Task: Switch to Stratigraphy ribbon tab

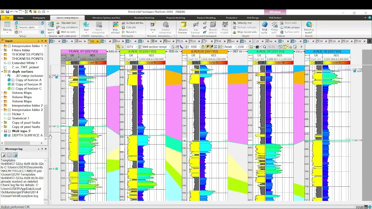Action: 39,18
